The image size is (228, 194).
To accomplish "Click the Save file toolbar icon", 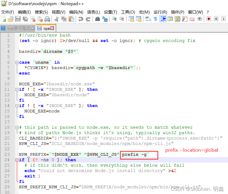I will tap(18, 19).
